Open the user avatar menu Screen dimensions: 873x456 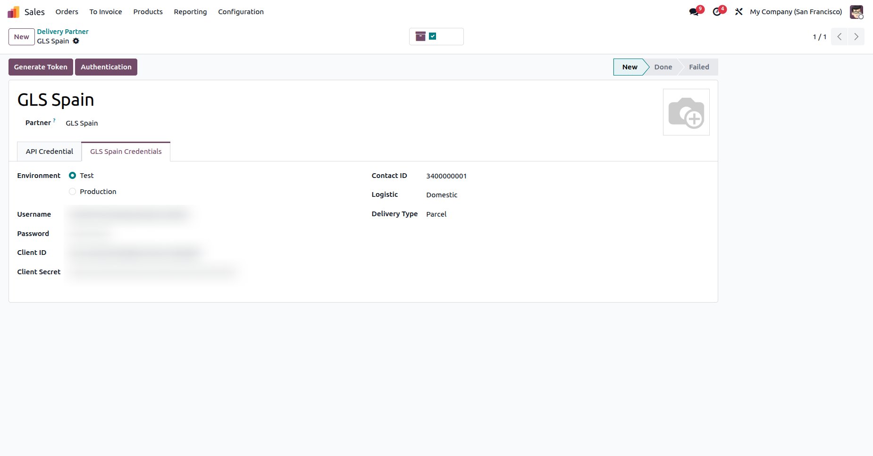856,12
